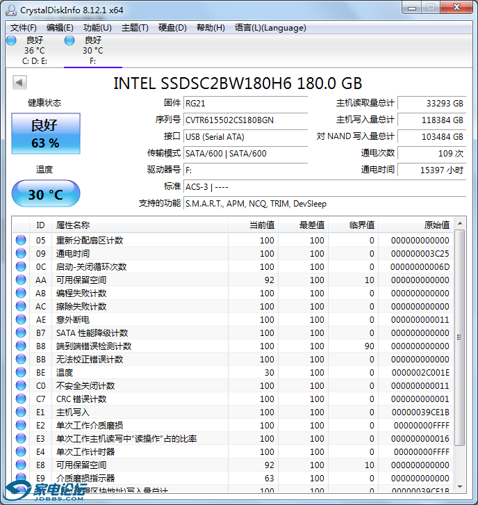478x505 pixels.
Task: Click status icon for C7 CRC 错误计数
Action: [21, 399]
